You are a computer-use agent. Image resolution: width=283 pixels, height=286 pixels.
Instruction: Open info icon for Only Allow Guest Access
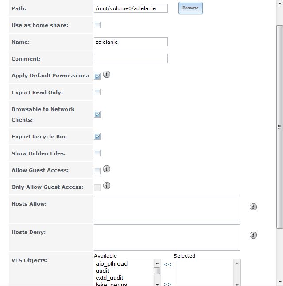point(107,186)
